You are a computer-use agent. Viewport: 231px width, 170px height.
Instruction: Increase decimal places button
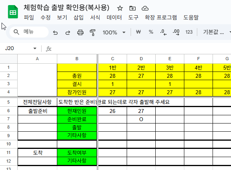pyautogui.click(x=176, y=32)
